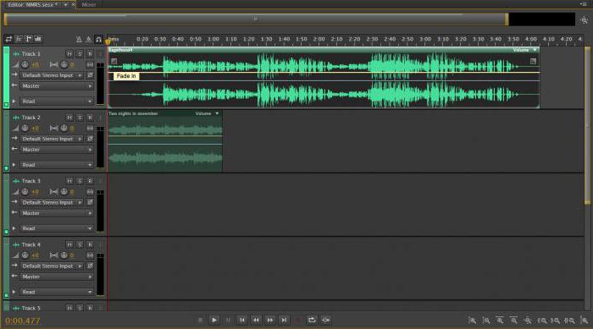Toggle polarity reverse icon on Track 3

pos(90,202)
